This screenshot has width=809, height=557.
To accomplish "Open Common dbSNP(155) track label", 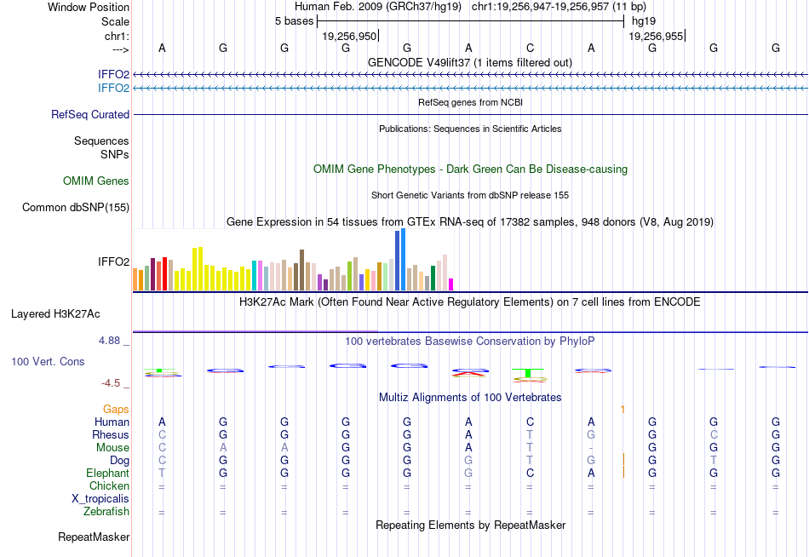I will coord(76,208).
